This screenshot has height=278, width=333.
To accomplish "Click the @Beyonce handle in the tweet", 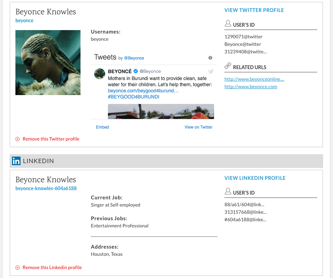I will click(150, 71).
